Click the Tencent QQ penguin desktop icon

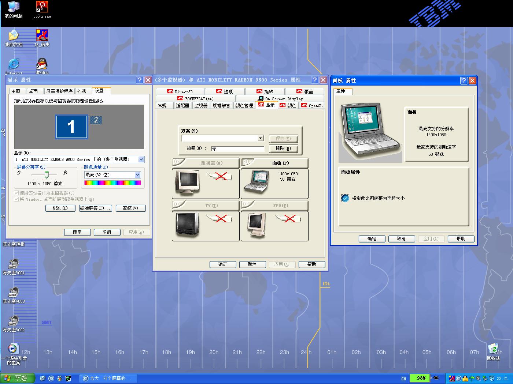[42, 64]
